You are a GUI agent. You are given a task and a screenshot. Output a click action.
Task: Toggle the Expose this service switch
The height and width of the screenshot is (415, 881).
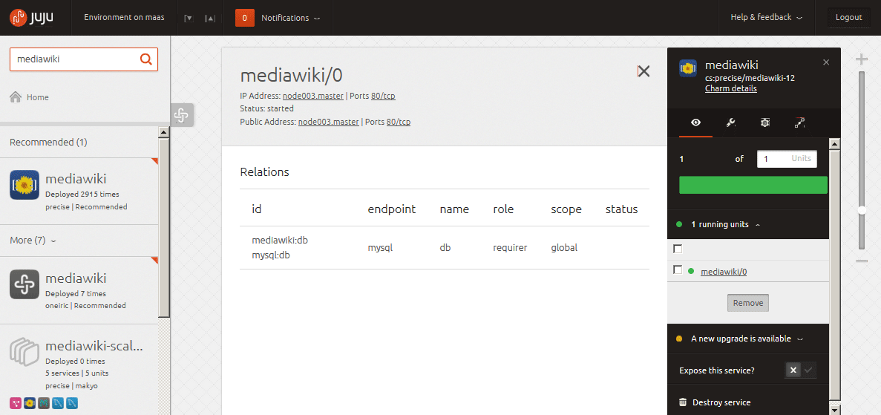pos(801,370)
